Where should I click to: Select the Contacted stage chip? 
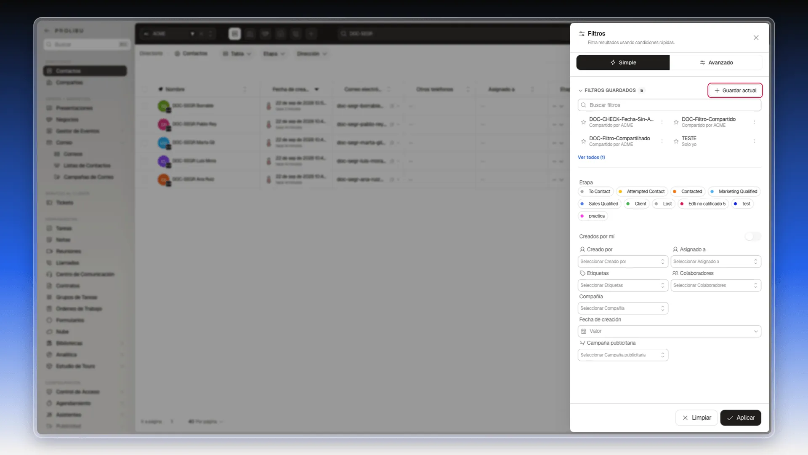pyautogui.click(x=688, y=192)
